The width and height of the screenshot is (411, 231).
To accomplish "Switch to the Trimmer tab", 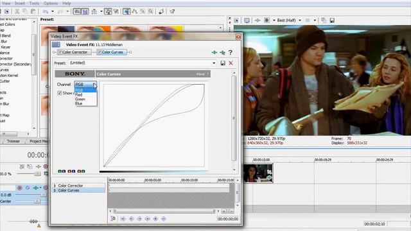I will coord(13,141).
